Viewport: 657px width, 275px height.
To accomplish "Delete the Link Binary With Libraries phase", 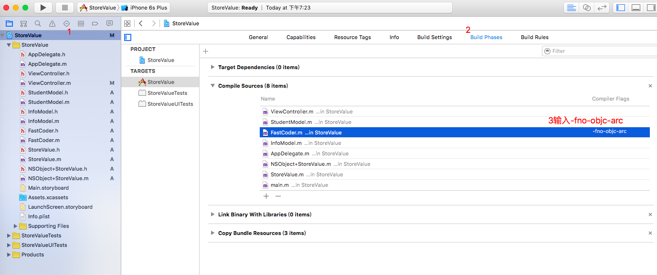I will 650,214.
